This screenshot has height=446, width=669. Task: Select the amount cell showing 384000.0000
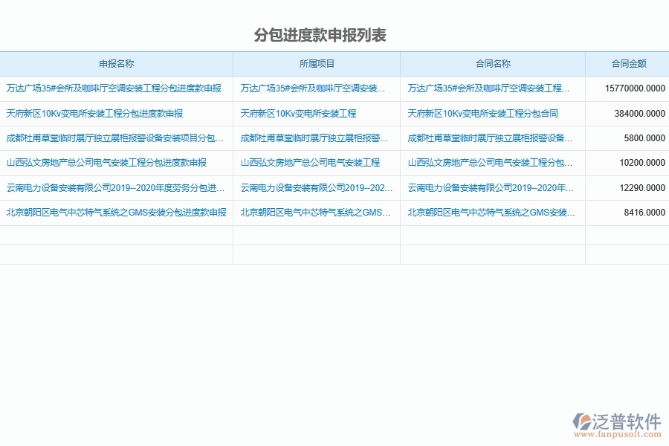[x=636, y=114]
